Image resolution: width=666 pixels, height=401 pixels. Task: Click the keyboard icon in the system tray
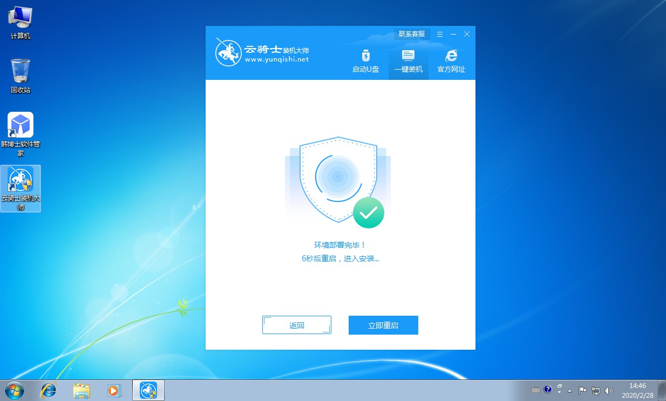536,390
